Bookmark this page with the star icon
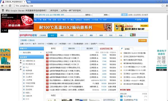This screenshot has width=168, height=101. [x=162, y=6]
